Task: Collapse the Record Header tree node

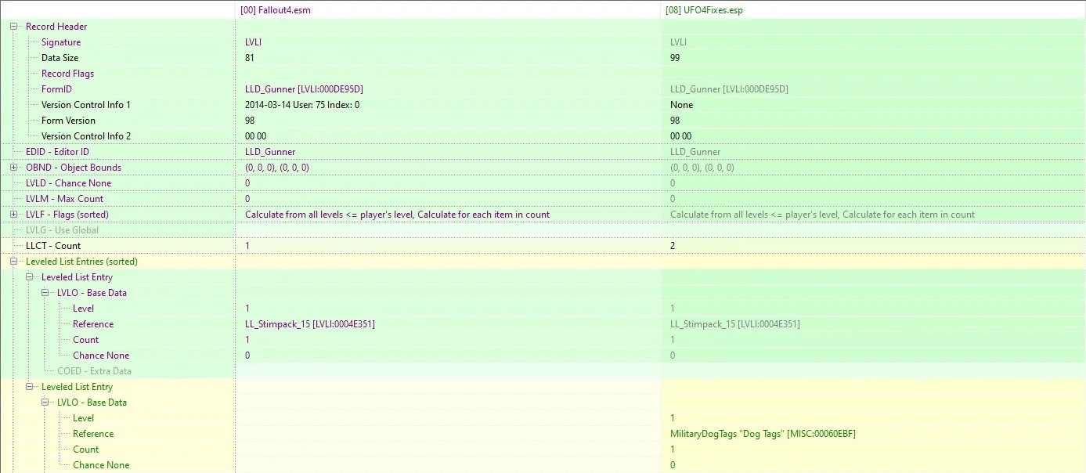Action: 14,27
